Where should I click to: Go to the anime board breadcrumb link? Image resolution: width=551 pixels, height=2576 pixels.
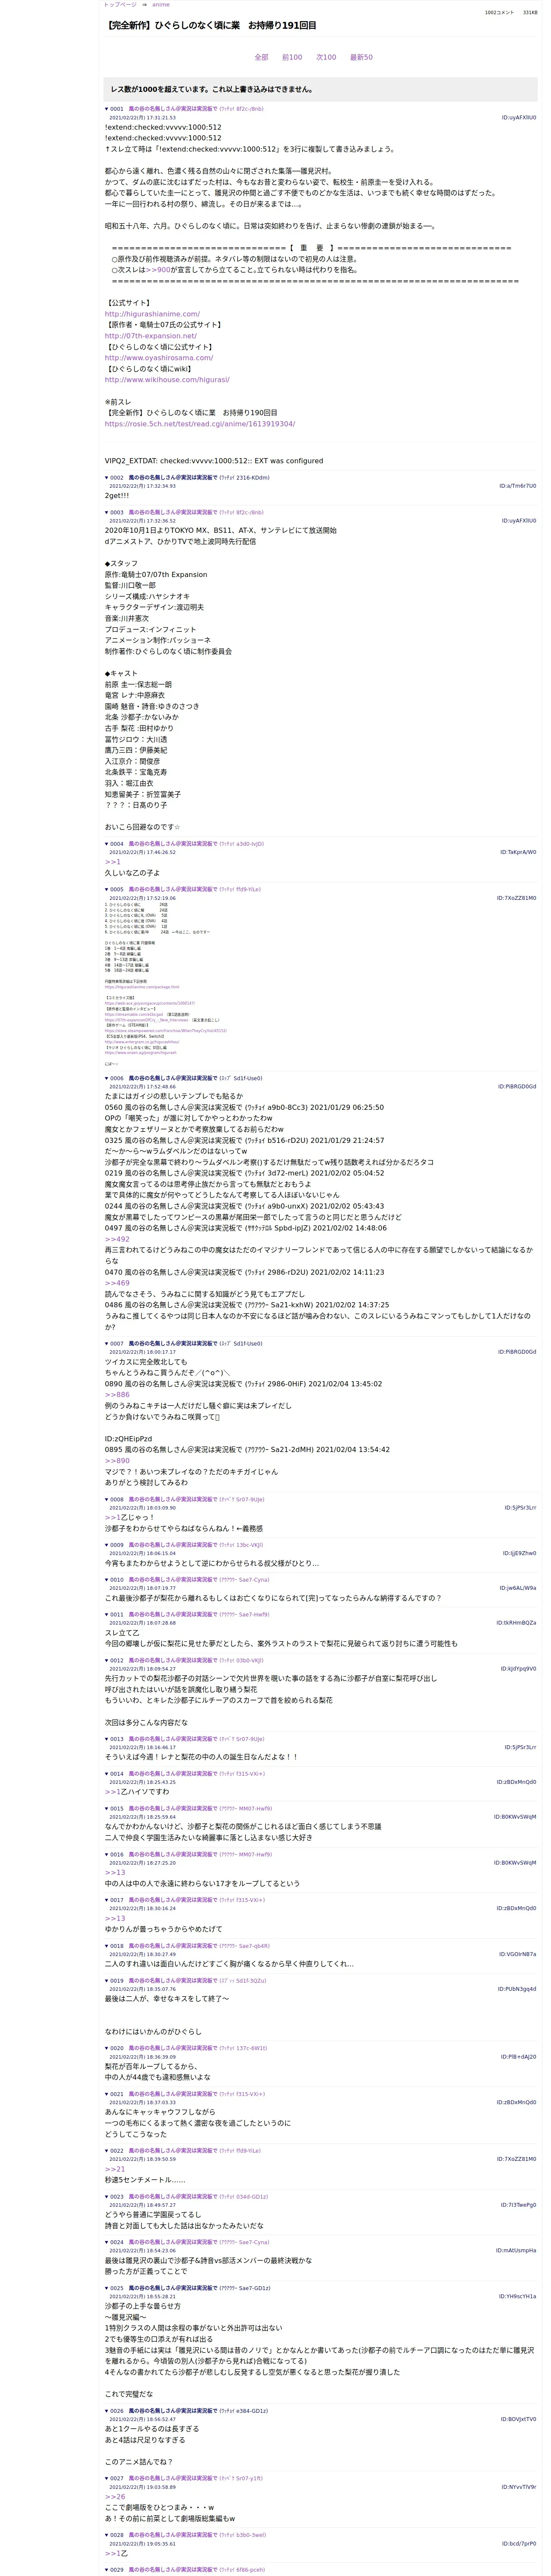pos(161,5)
